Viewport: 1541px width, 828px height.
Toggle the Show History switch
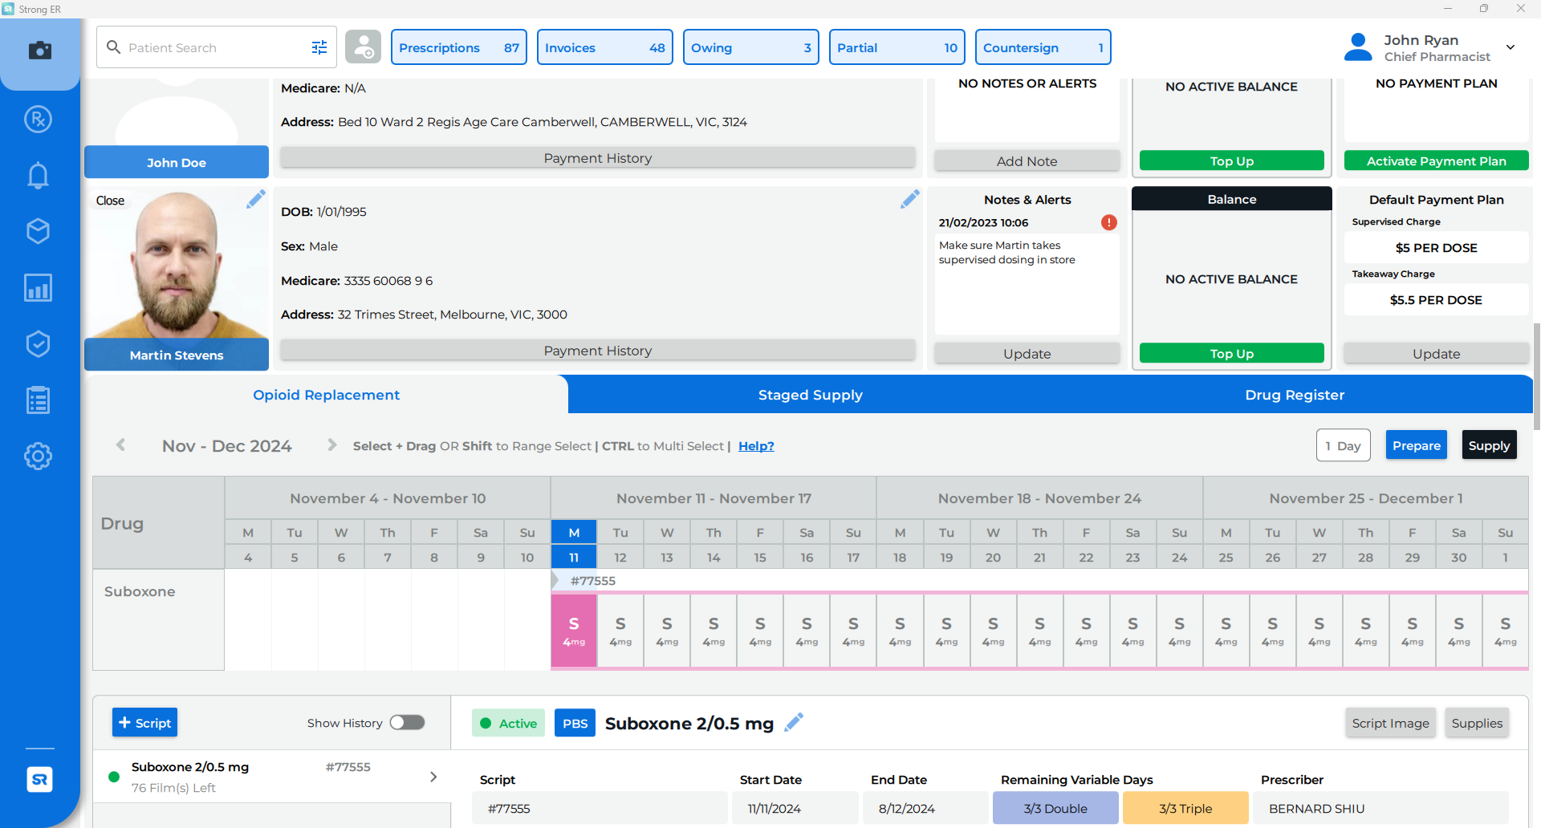[x=407, y=722]
